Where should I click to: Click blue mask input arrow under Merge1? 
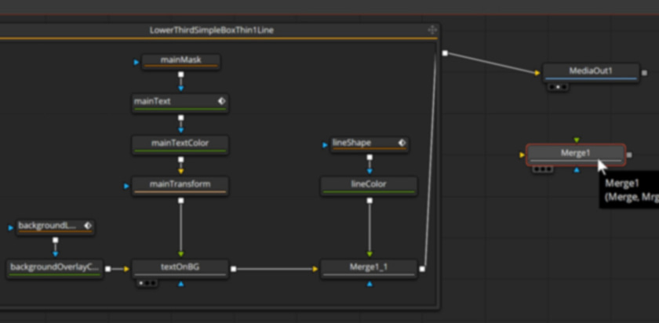(x=577, y=170)
